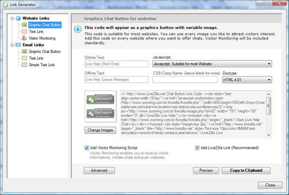Toggle Add LiveZilla Link checkbox
Screen dimensions: 289x195
point(197,148)
